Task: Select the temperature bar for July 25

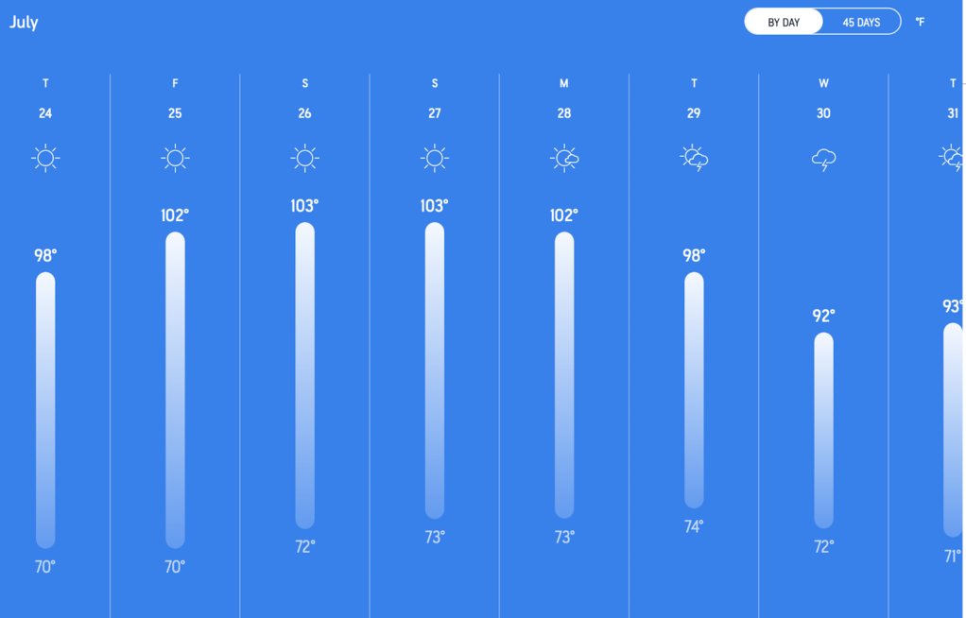Action: [x=175, y=390]
